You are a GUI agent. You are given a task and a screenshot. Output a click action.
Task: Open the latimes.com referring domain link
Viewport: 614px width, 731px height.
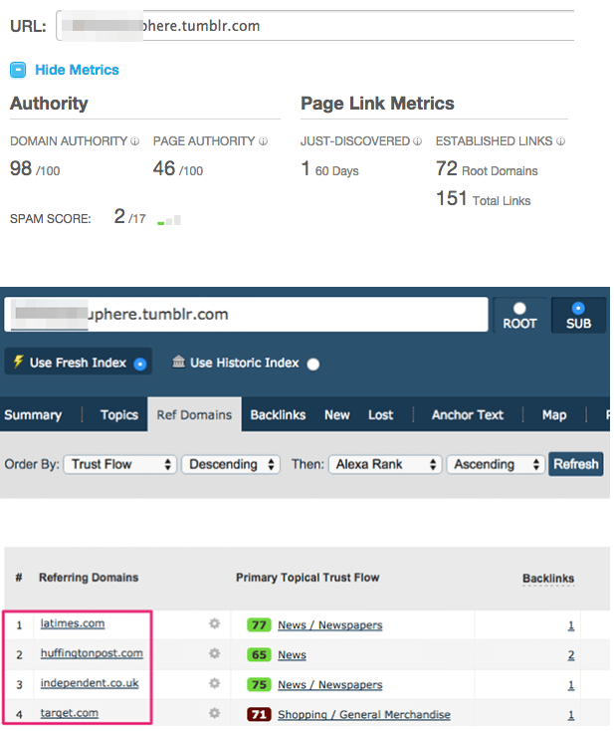coord(72,623)
